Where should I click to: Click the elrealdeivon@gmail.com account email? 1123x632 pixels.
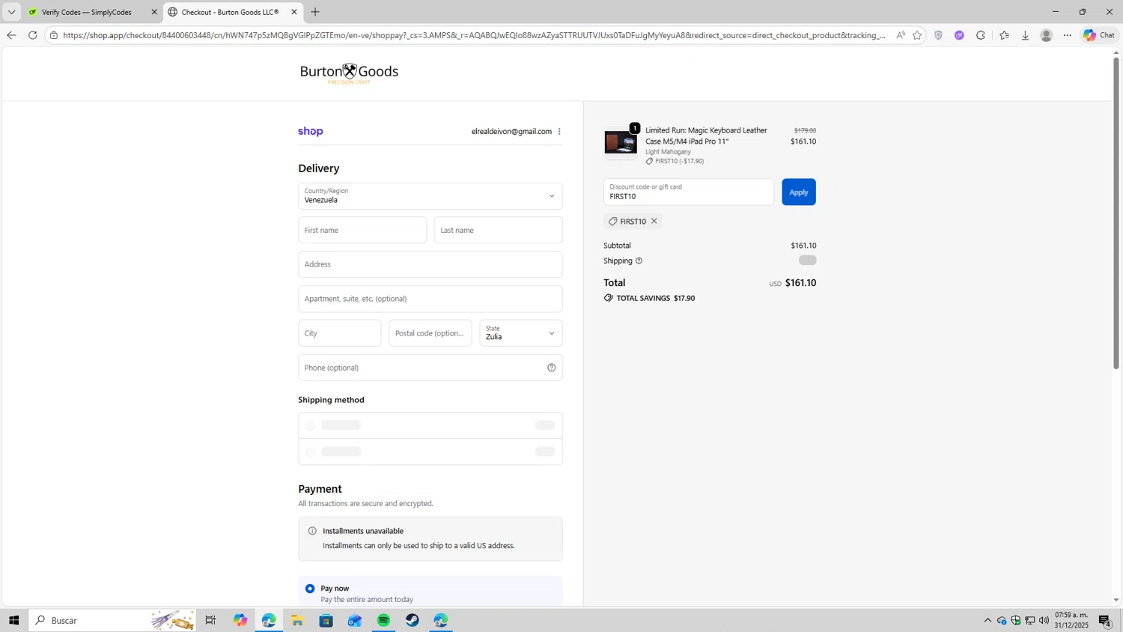511,132
